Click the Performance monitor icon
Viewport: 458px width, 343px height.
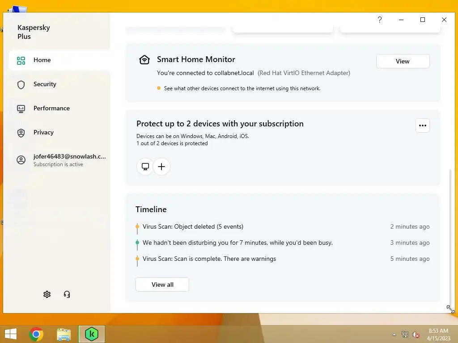21,109
